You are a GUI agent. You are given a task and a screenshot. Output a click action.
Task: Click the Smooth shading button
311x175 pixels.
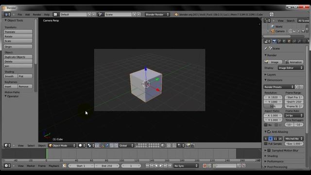tap(11, 76)
